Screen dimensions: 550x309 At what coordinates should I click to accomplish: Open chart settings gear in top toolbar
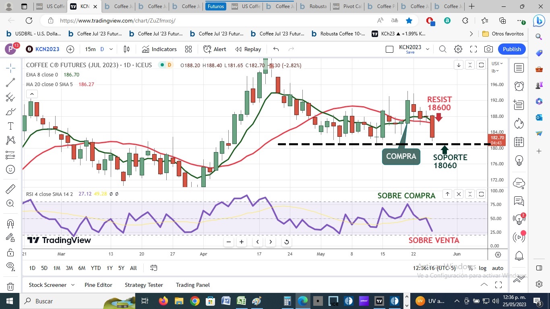click(458, 49)
